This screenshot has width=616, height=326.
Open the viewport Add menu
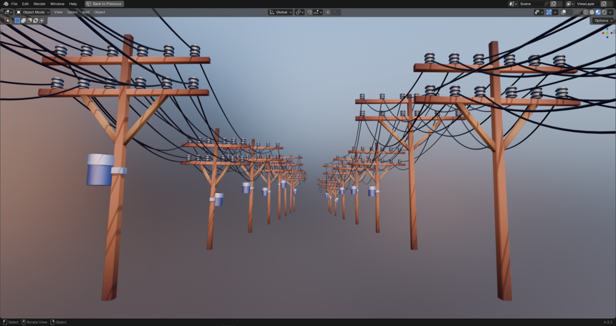[x=86, y=12]
